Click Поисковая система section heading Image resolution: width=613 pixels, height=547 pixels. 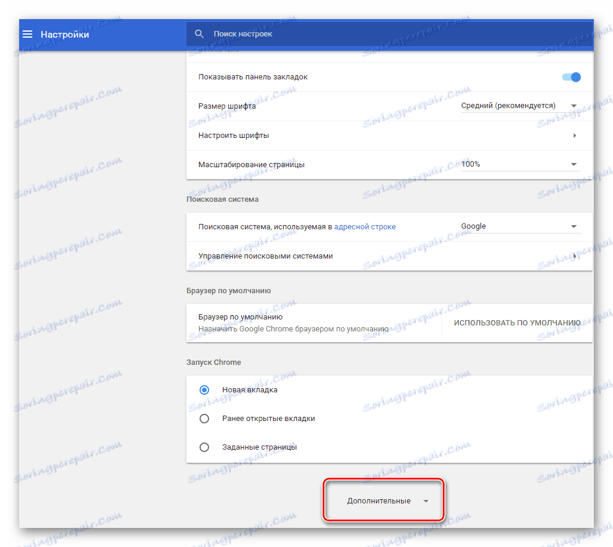click(222, 199)
